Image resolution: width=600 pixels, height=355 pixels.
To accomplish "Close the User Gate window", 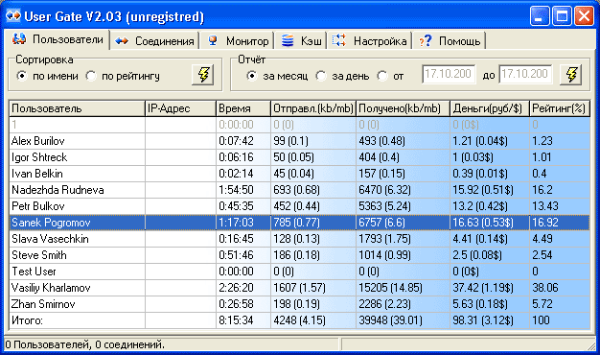I will coord(584,16).
